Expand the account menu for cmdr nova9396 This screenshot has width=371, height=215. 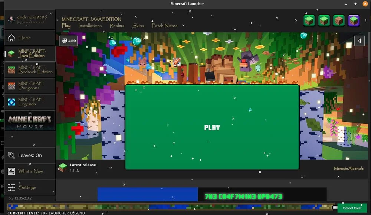click(x=51, y=14)
